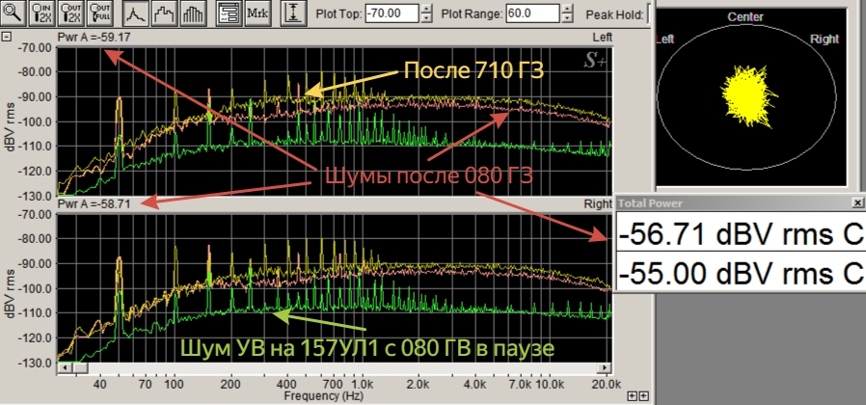Click the Frequency (Hz) axis label
This screenshot has height=405, width=866.
pyautogui.click(x=324, y=395)
